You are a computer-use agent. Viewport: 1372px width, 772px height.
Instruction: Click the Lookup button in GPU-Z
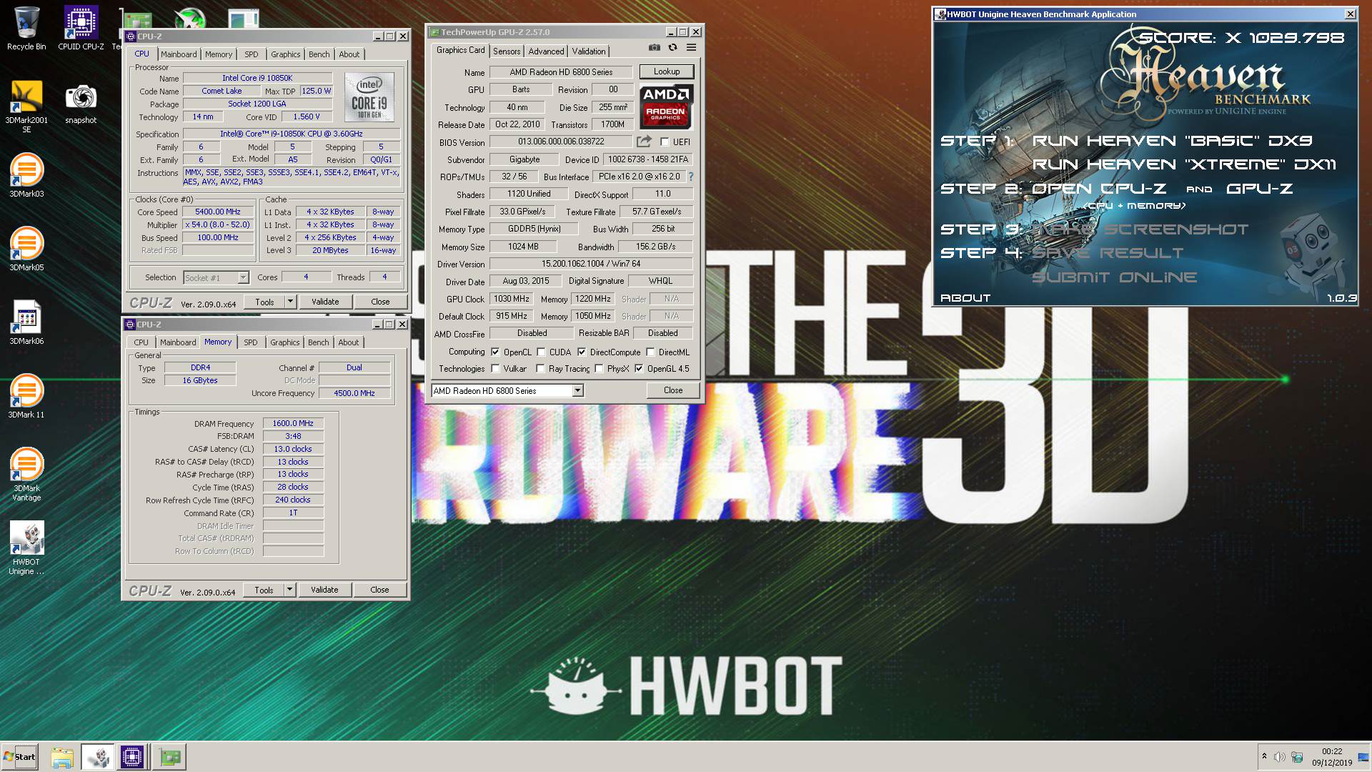[666, 71]
